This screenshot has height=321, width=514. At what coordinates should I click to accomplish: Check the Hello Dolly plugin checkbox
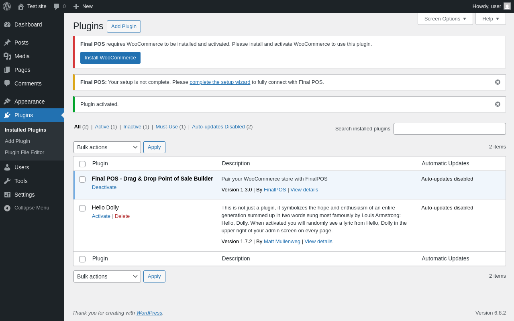click(x=82, y=208)
